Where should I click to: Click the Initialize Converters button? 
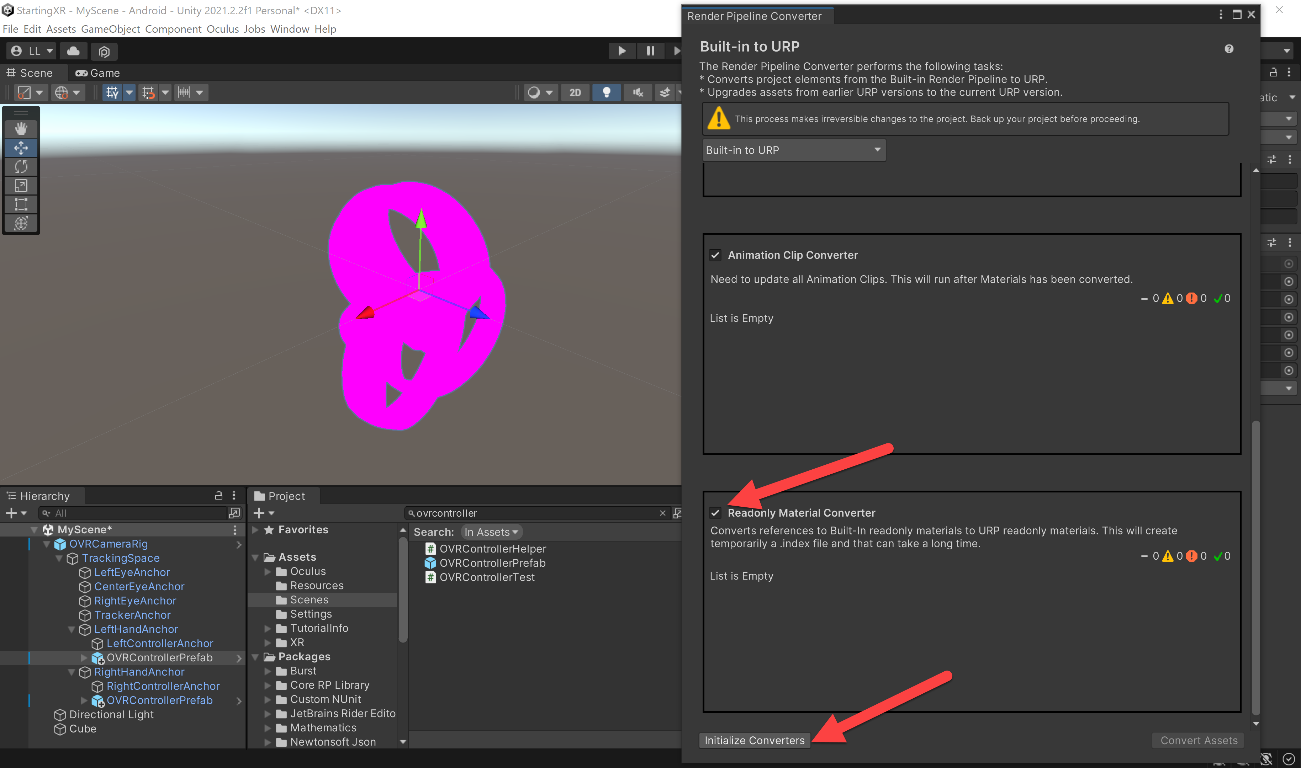[x=754, y=741]
